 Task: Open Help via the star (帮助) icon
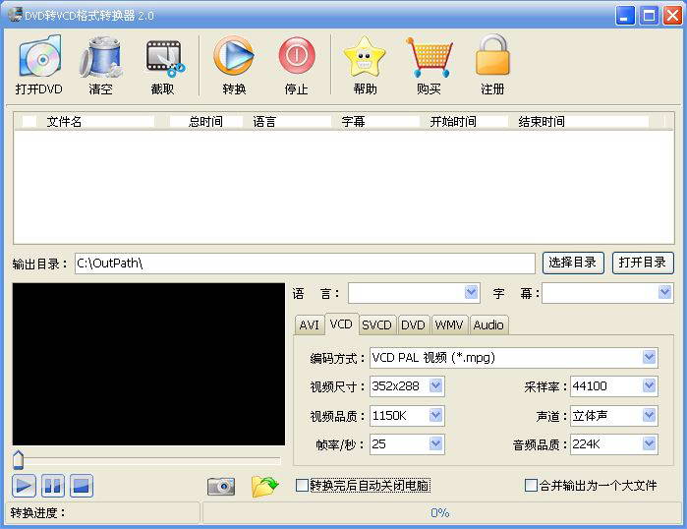pyautogui.click(x=364, y=57)
